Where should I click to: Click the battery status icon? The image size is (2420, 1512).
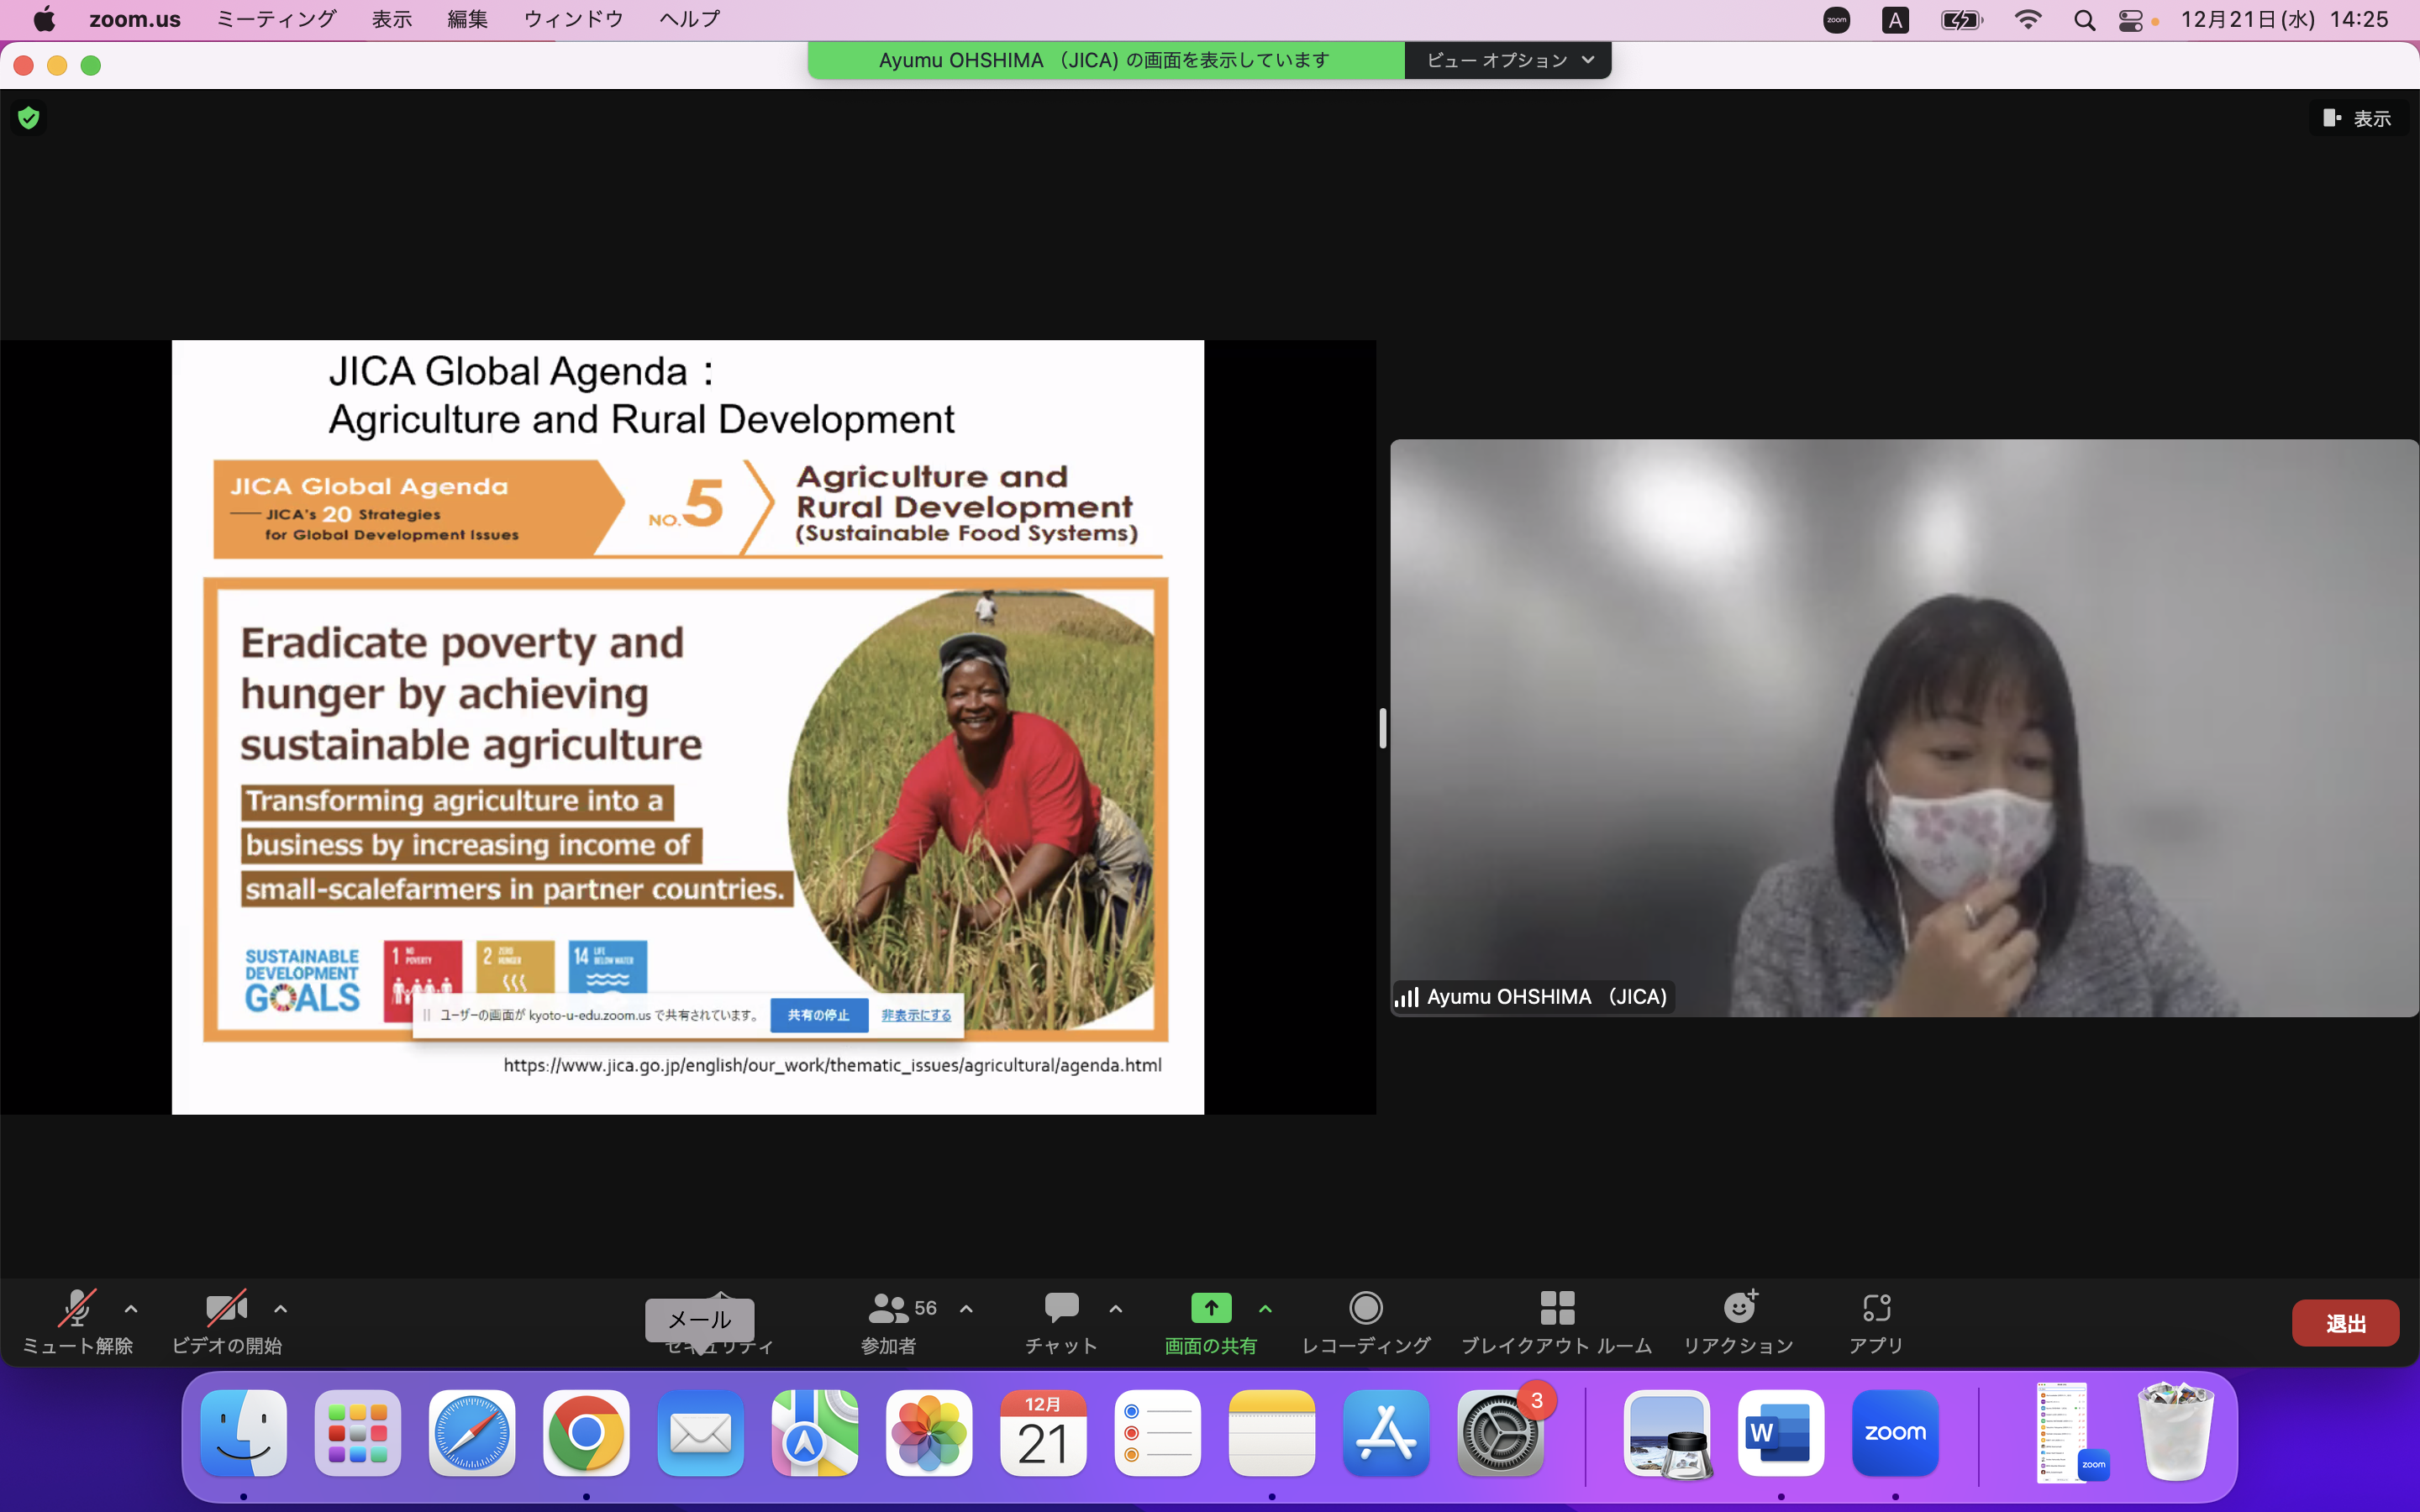click(x=1961, y=20)
